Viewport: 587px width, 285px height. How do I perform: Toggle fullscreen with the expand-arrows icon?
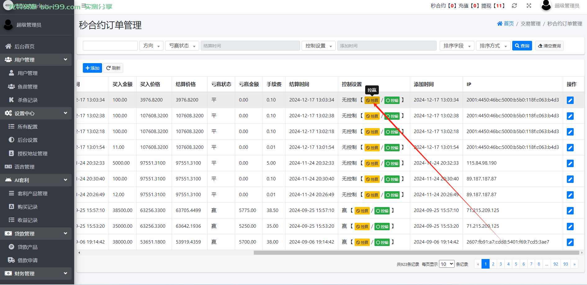click(x=529, y=6)
